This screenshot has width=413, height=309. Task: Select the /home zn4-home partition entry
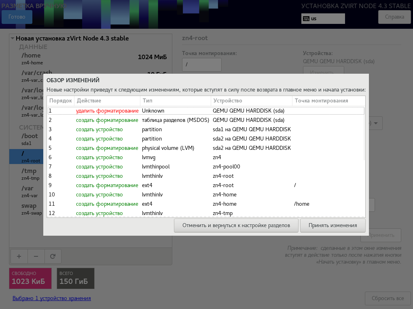(x=91, y=59)
